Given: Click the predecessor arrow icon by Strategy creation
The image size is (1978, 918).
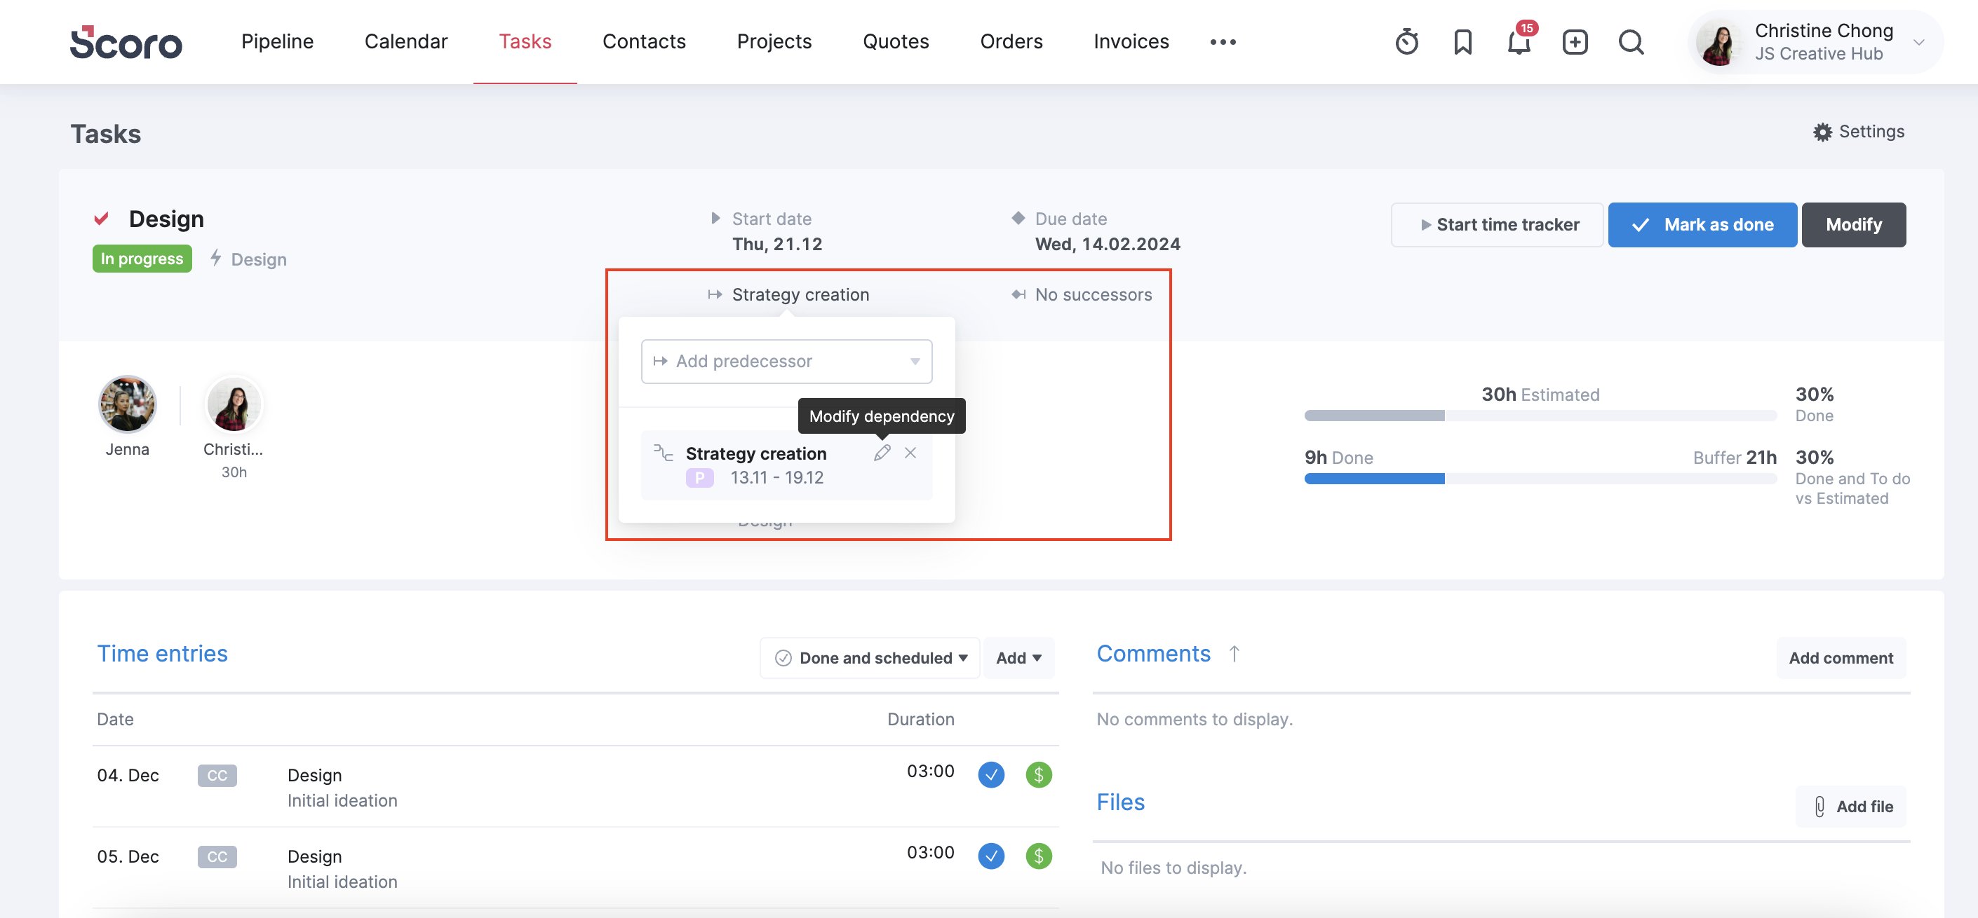Looking at the screenshot, I should pos(715,294).
